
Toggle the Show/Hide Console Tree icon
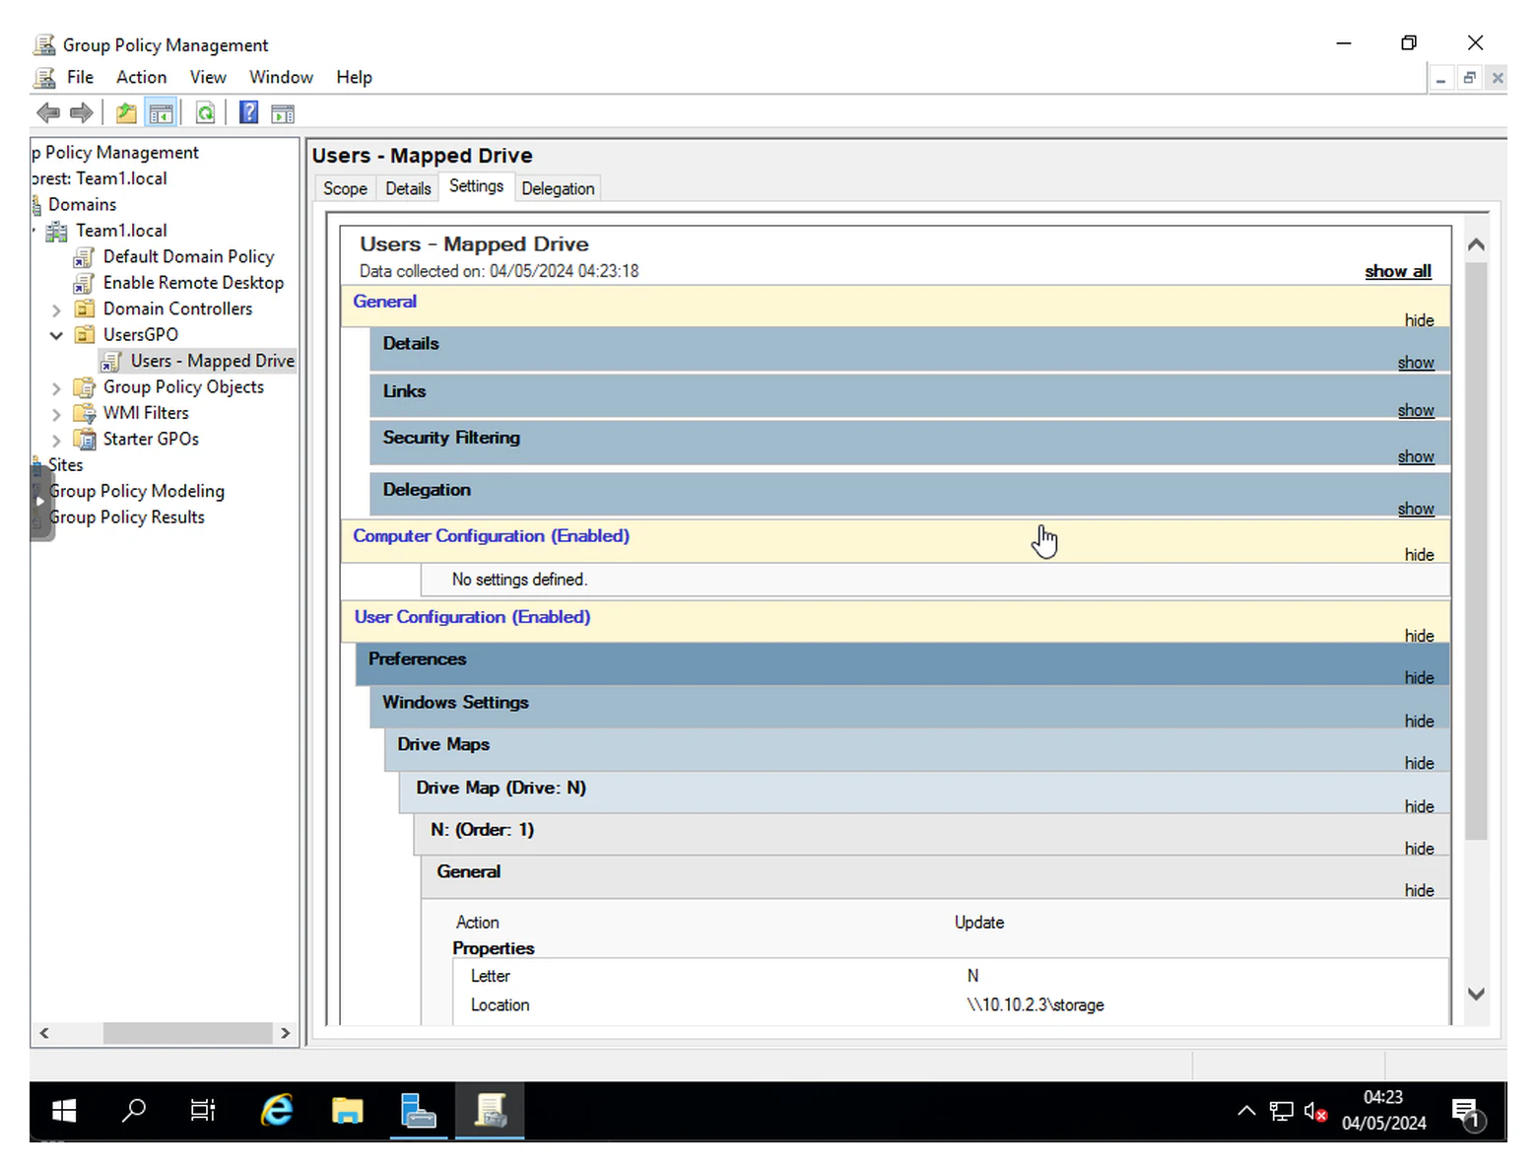point(161,113)
